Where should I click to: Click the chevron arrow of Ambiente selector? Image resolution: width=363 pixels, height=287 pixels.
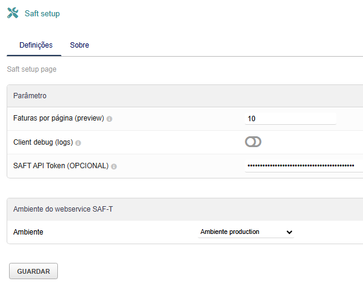(289, 232)
